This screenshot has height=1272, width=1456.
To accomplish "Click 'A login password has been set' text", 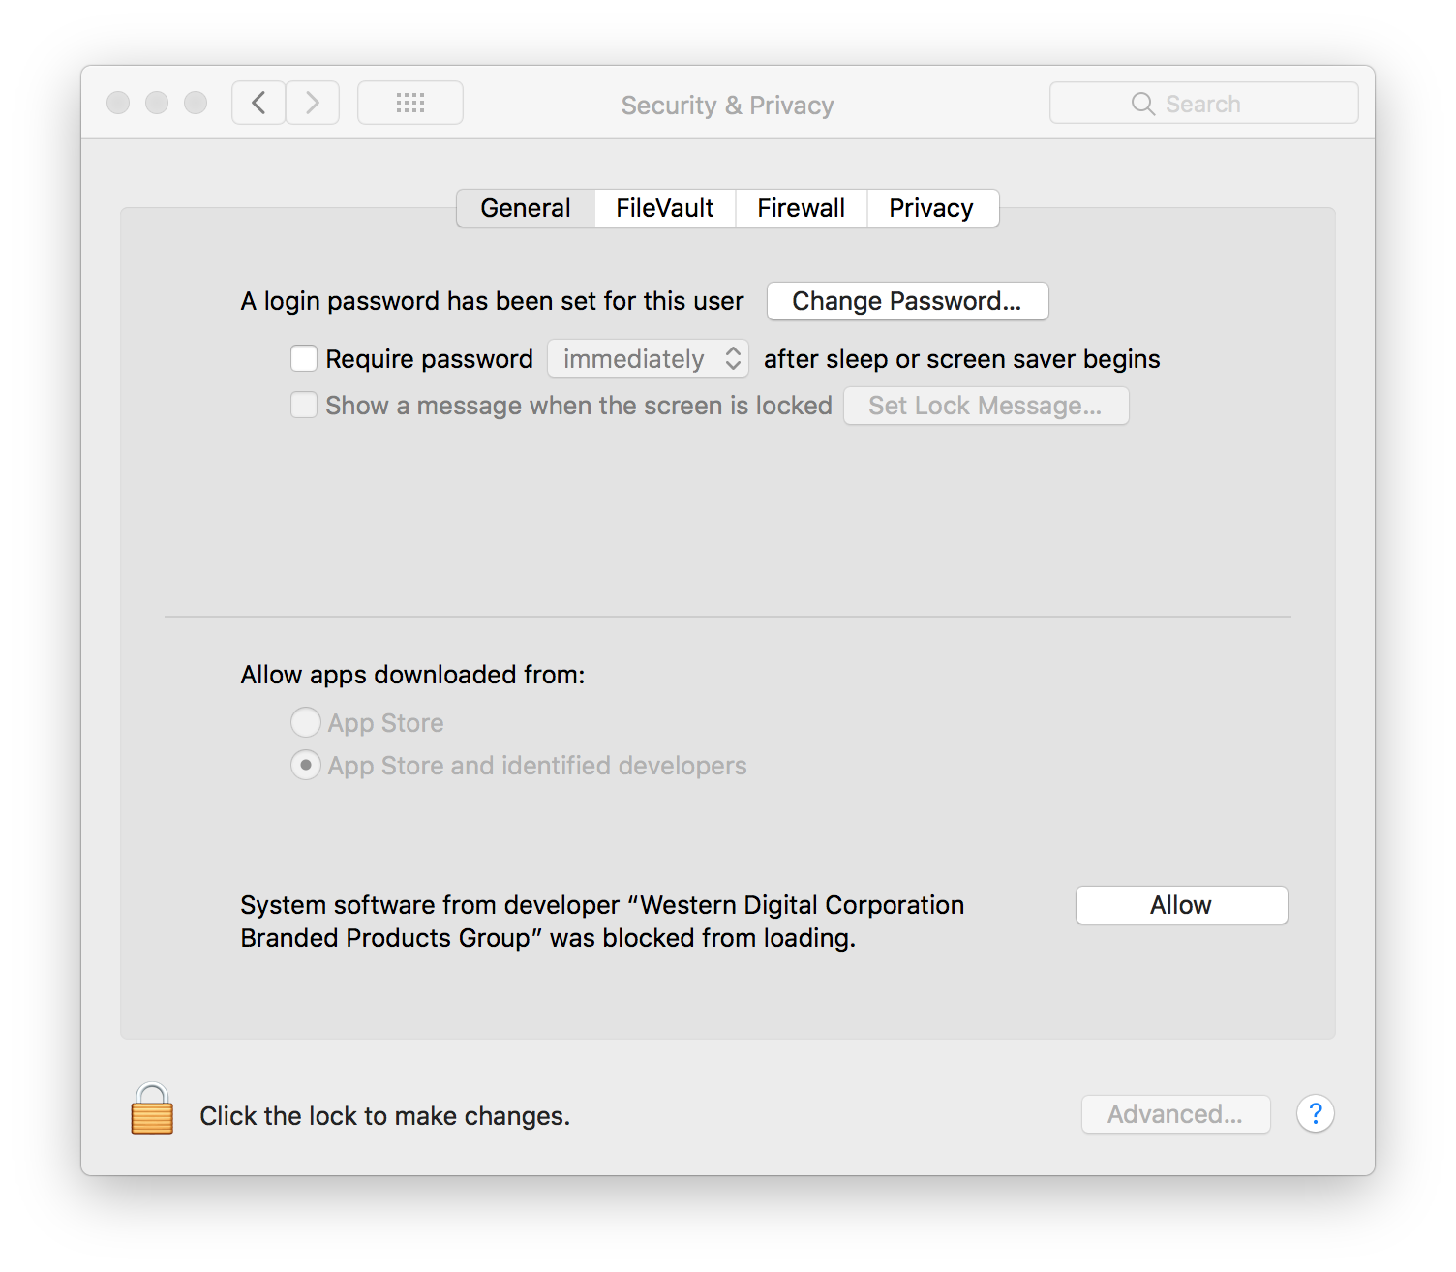I will pyautogui.click(x=492, y=301).
